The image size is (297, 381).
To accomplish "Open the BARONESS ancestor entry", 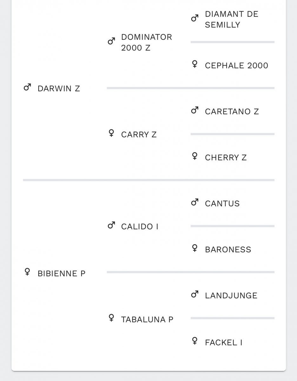I will point(228,250).
